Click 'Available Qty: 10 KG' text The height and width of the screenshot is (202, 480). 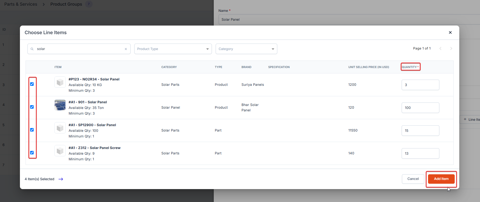click(85, 85)
